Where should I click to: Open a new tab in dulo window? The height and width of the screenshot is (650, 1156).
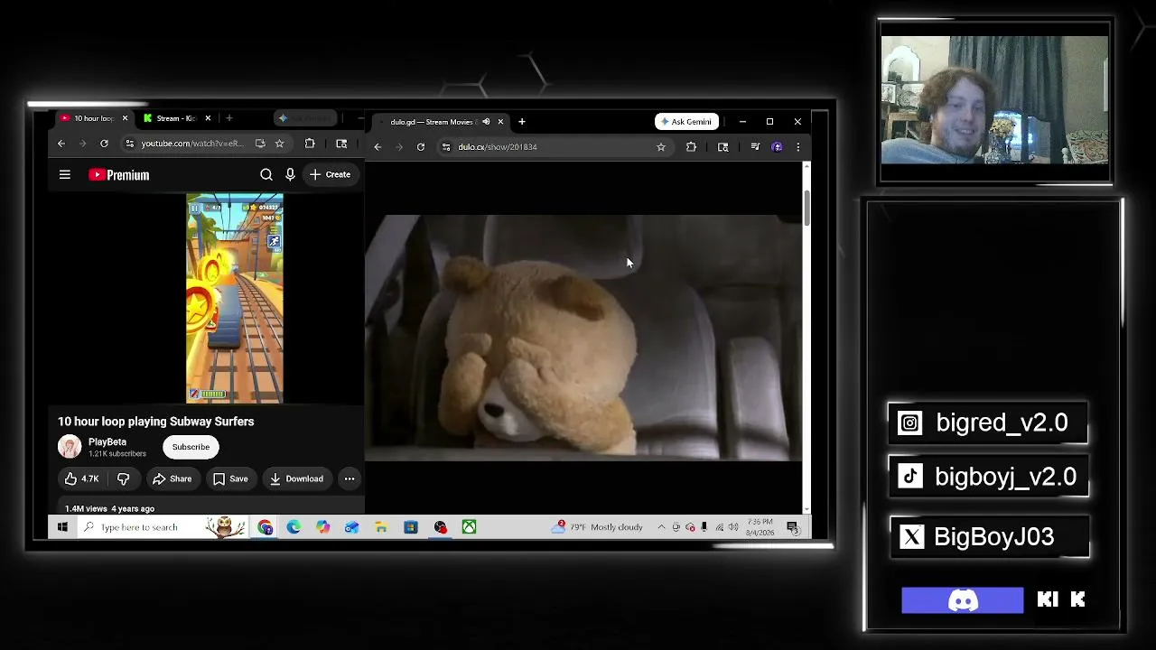pyautogui.click(x=521, y=122)
